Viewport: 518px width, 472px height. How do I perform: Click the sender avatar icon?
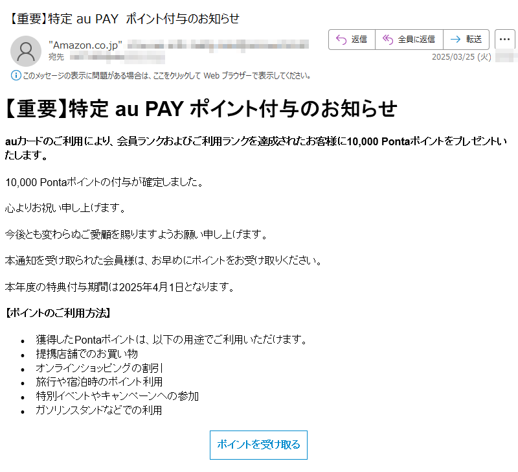click(26, 51)
